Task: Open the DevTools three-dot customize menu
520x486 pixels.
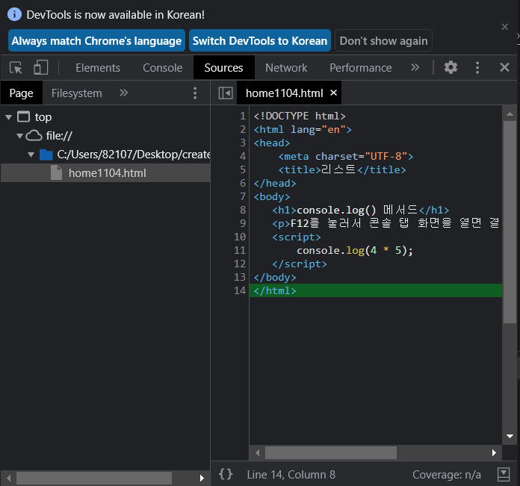Action: click(x=477, y=68)
